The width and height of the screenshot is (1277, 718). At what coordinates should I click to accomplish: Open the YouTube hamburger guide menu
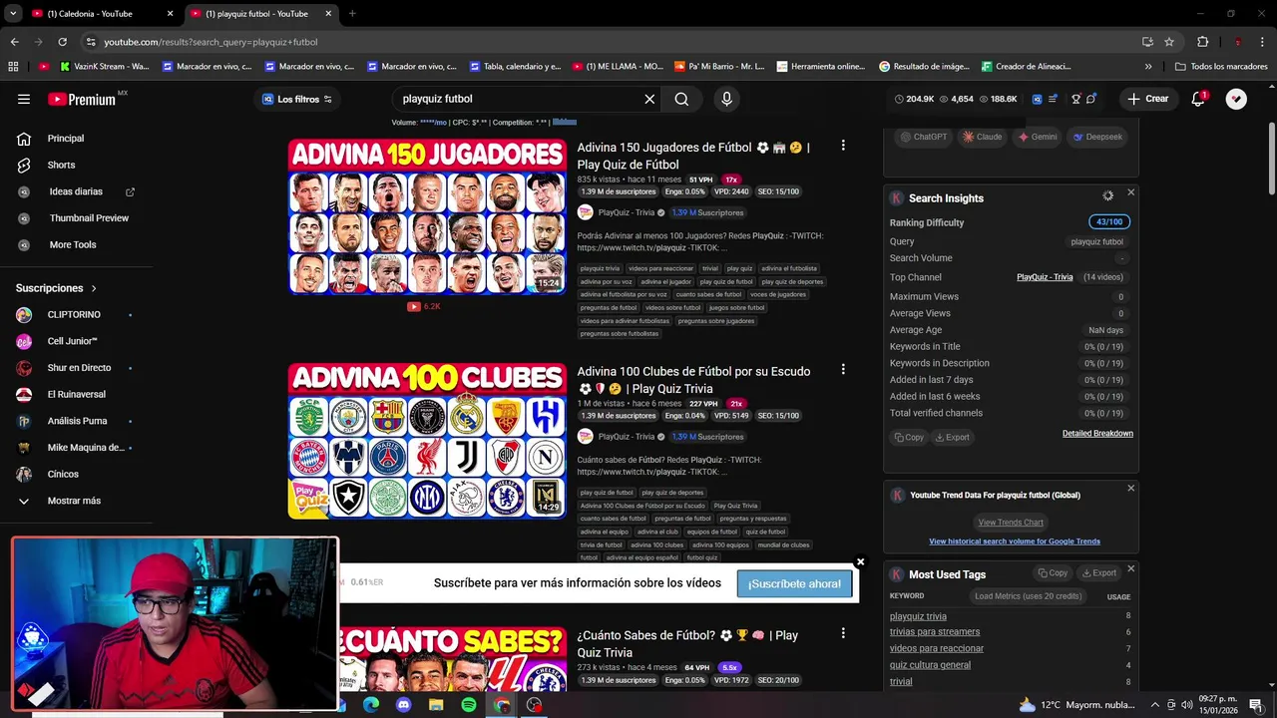pos(24,99)
